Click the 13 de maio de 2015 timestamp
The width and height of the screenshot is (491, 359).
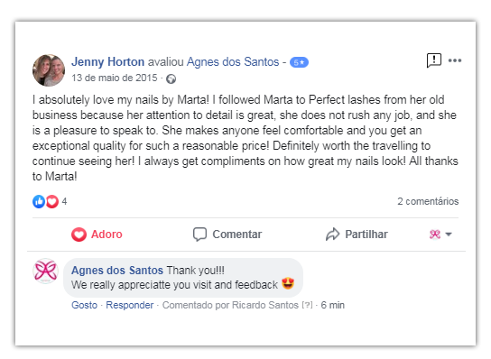[115, 78]
